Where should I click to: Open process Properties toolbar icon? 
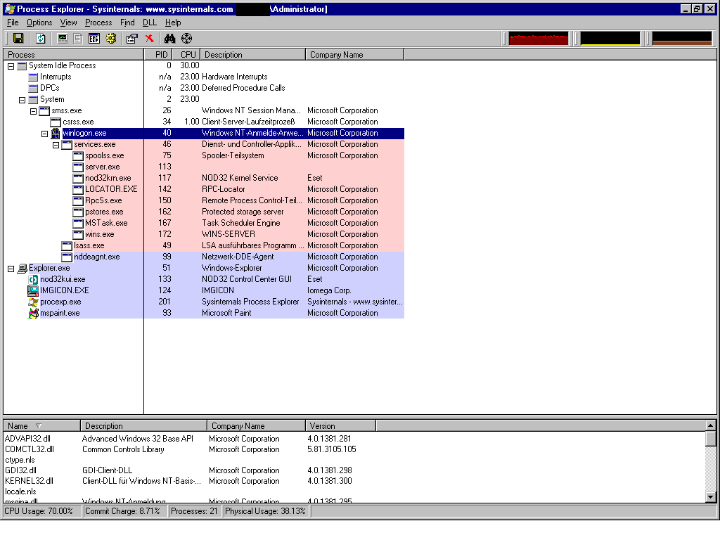pos(131,39)
